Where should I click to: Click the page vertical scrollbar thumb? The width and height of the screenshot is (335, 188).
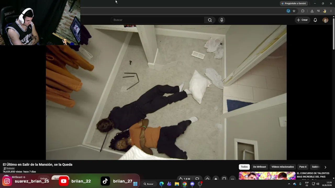tap(333, 33)
